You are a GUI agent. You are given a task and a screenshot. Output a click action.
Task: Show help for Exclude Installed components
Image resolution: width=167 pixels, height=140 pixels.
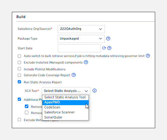86,62
